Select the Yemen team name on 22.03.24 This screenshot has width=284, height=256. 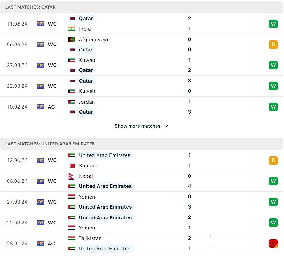point(87,228)
